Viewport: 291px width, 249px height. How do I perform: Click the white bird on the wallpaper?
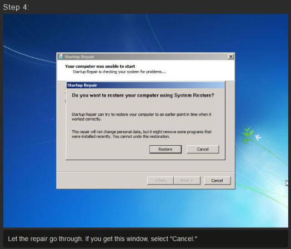point(258,136)
